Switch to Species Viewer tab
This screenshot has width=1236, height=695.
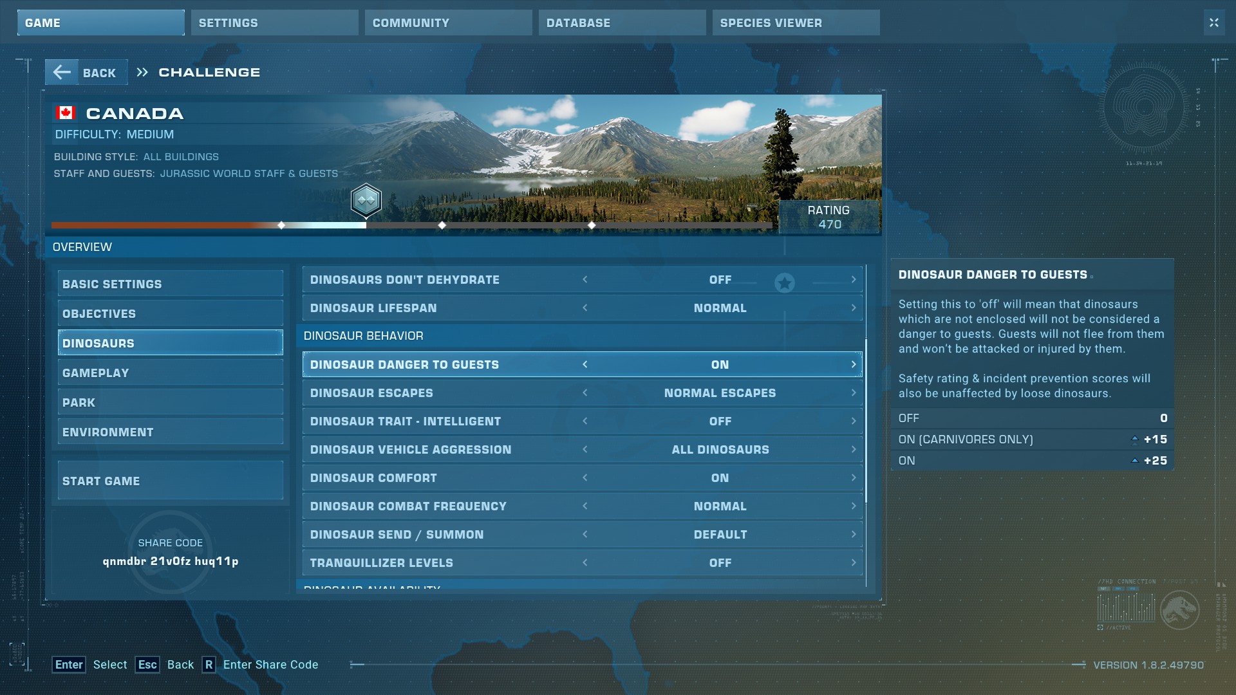point(796,23)
